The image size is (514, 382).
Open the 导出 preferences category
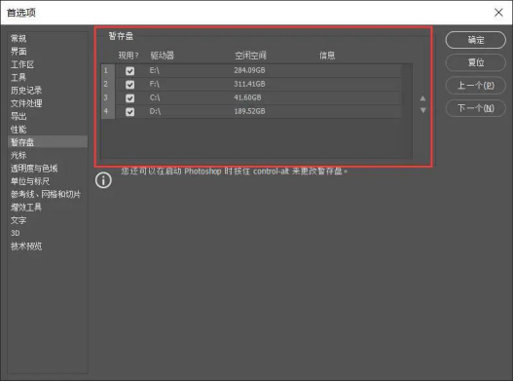[x=18, y=116]
